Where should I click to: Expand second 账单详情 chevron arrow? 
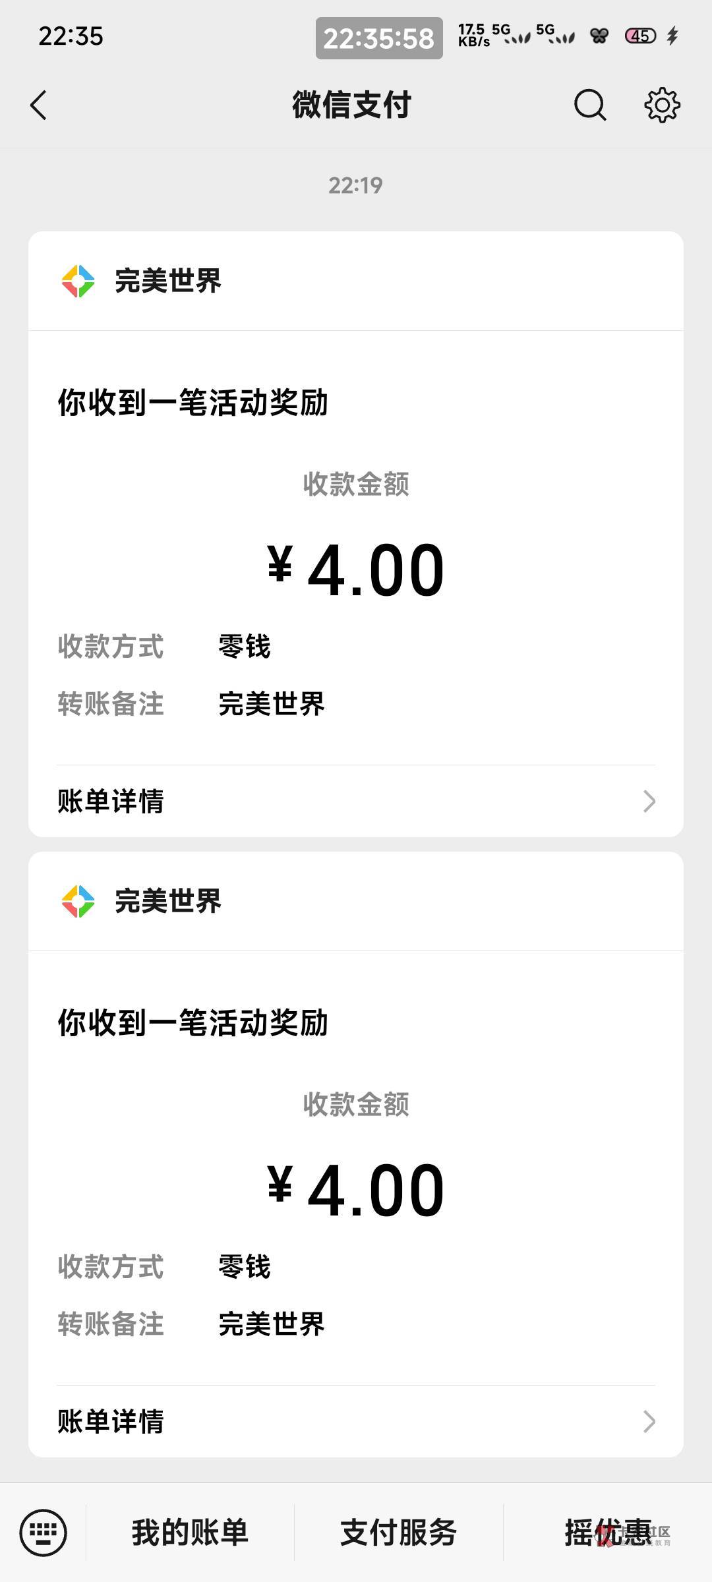point(649,1422)
